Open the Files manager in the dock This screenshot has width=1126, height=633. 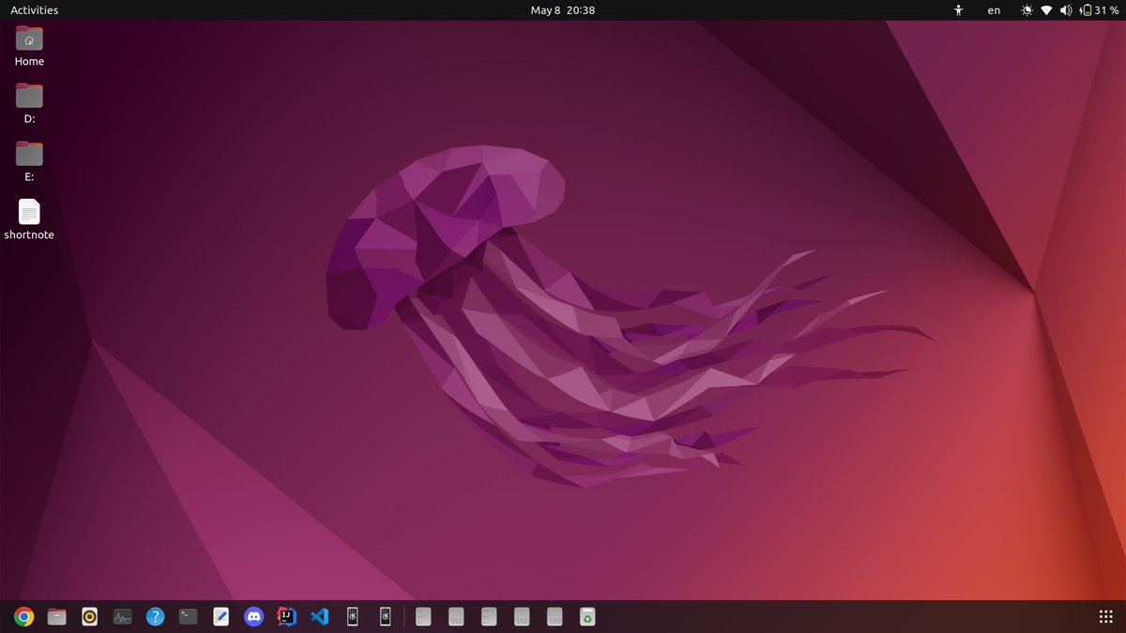coord(57,616)
